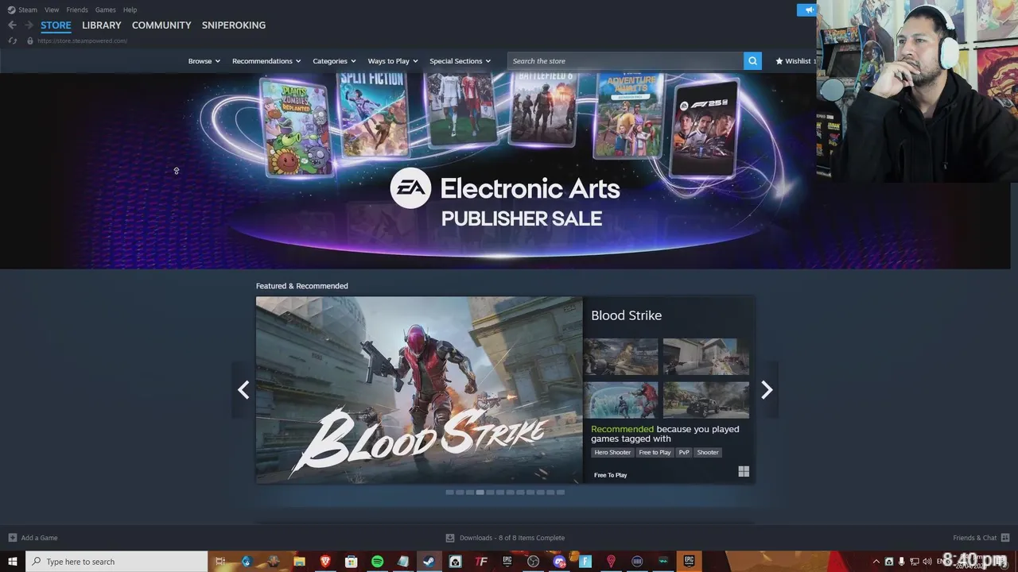Image resolution: width=1018 pixels, height=572 pixels.
Task: Open Spotify from the taskbar
Action: pos(377,562)
